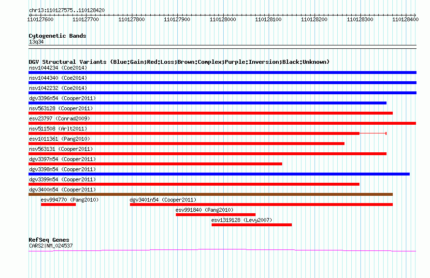Click ruler position 110127600

pos(40,19)
